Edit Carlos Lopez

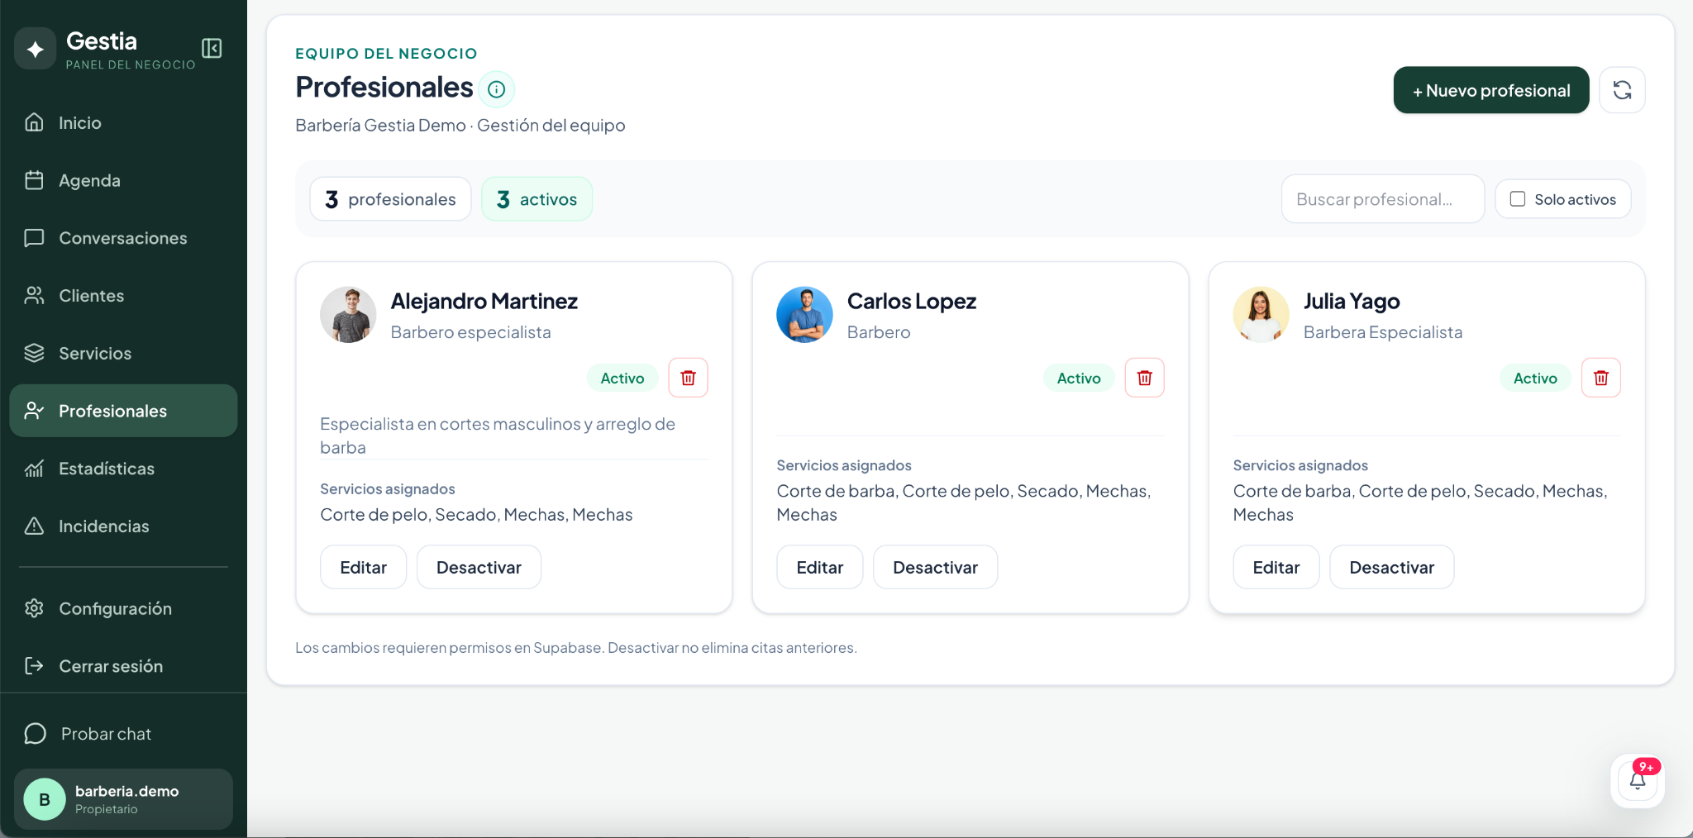tap(819, 567)
